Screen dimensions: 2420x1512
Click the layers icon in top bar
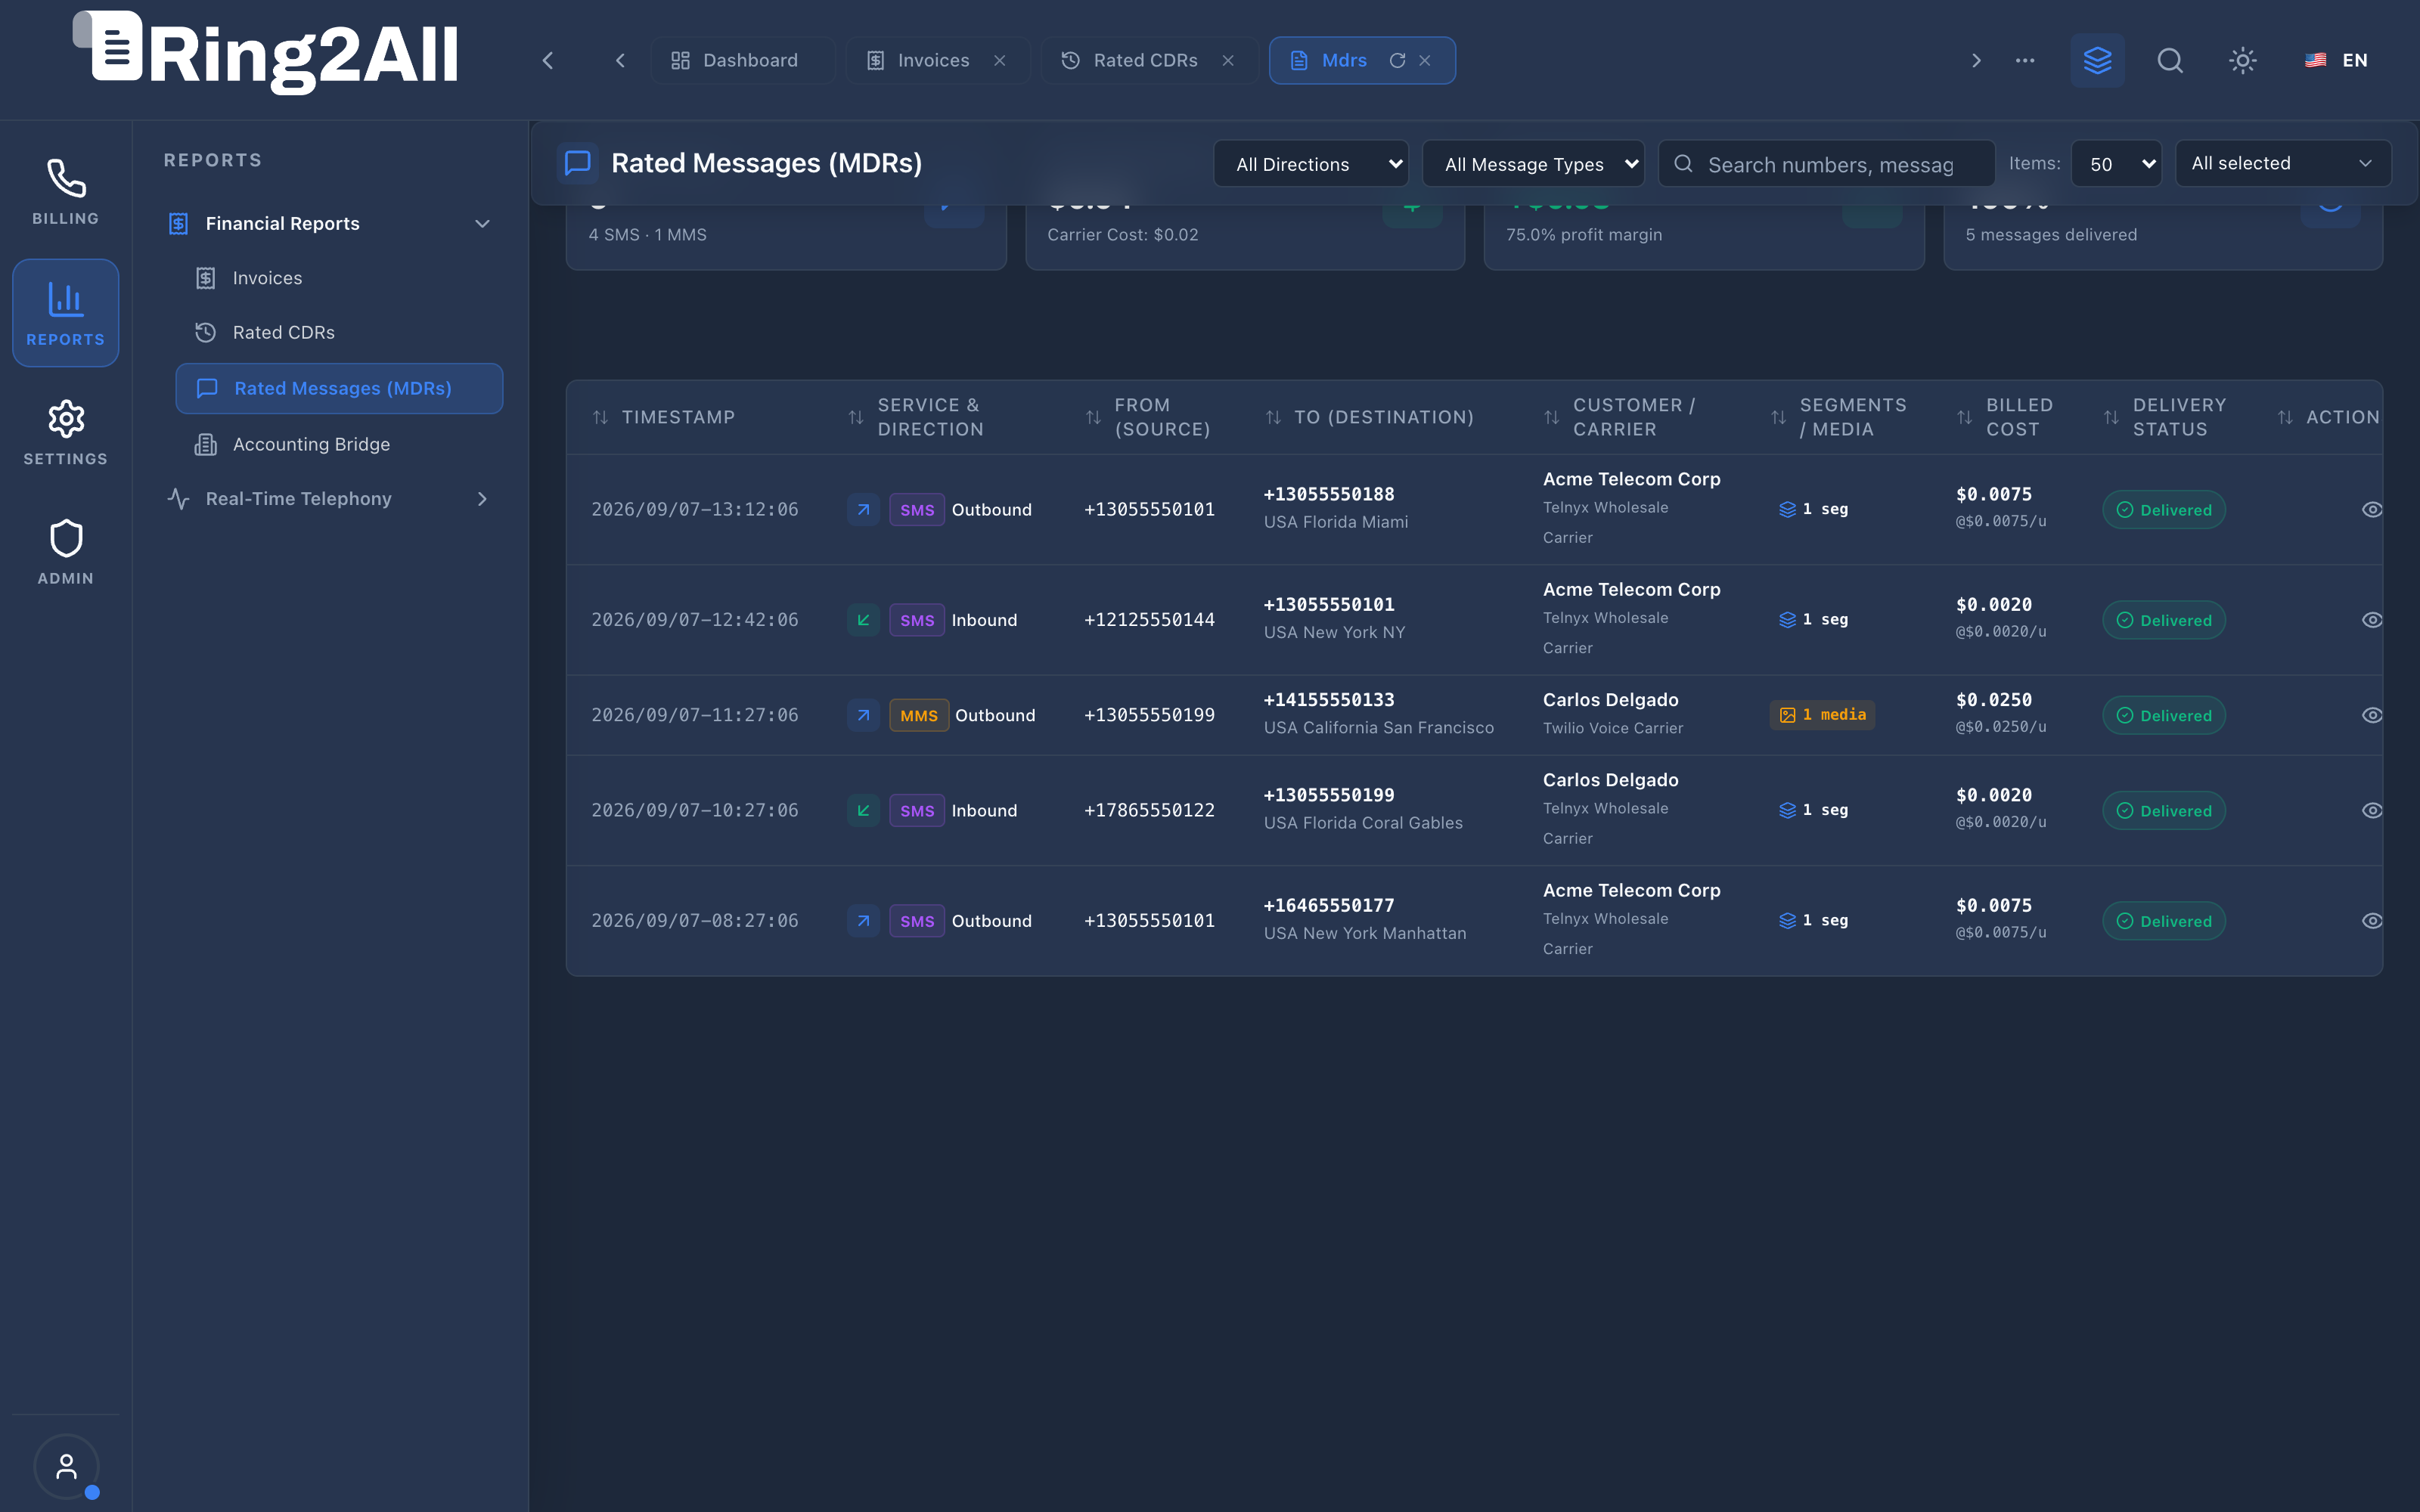(2097, 60)
